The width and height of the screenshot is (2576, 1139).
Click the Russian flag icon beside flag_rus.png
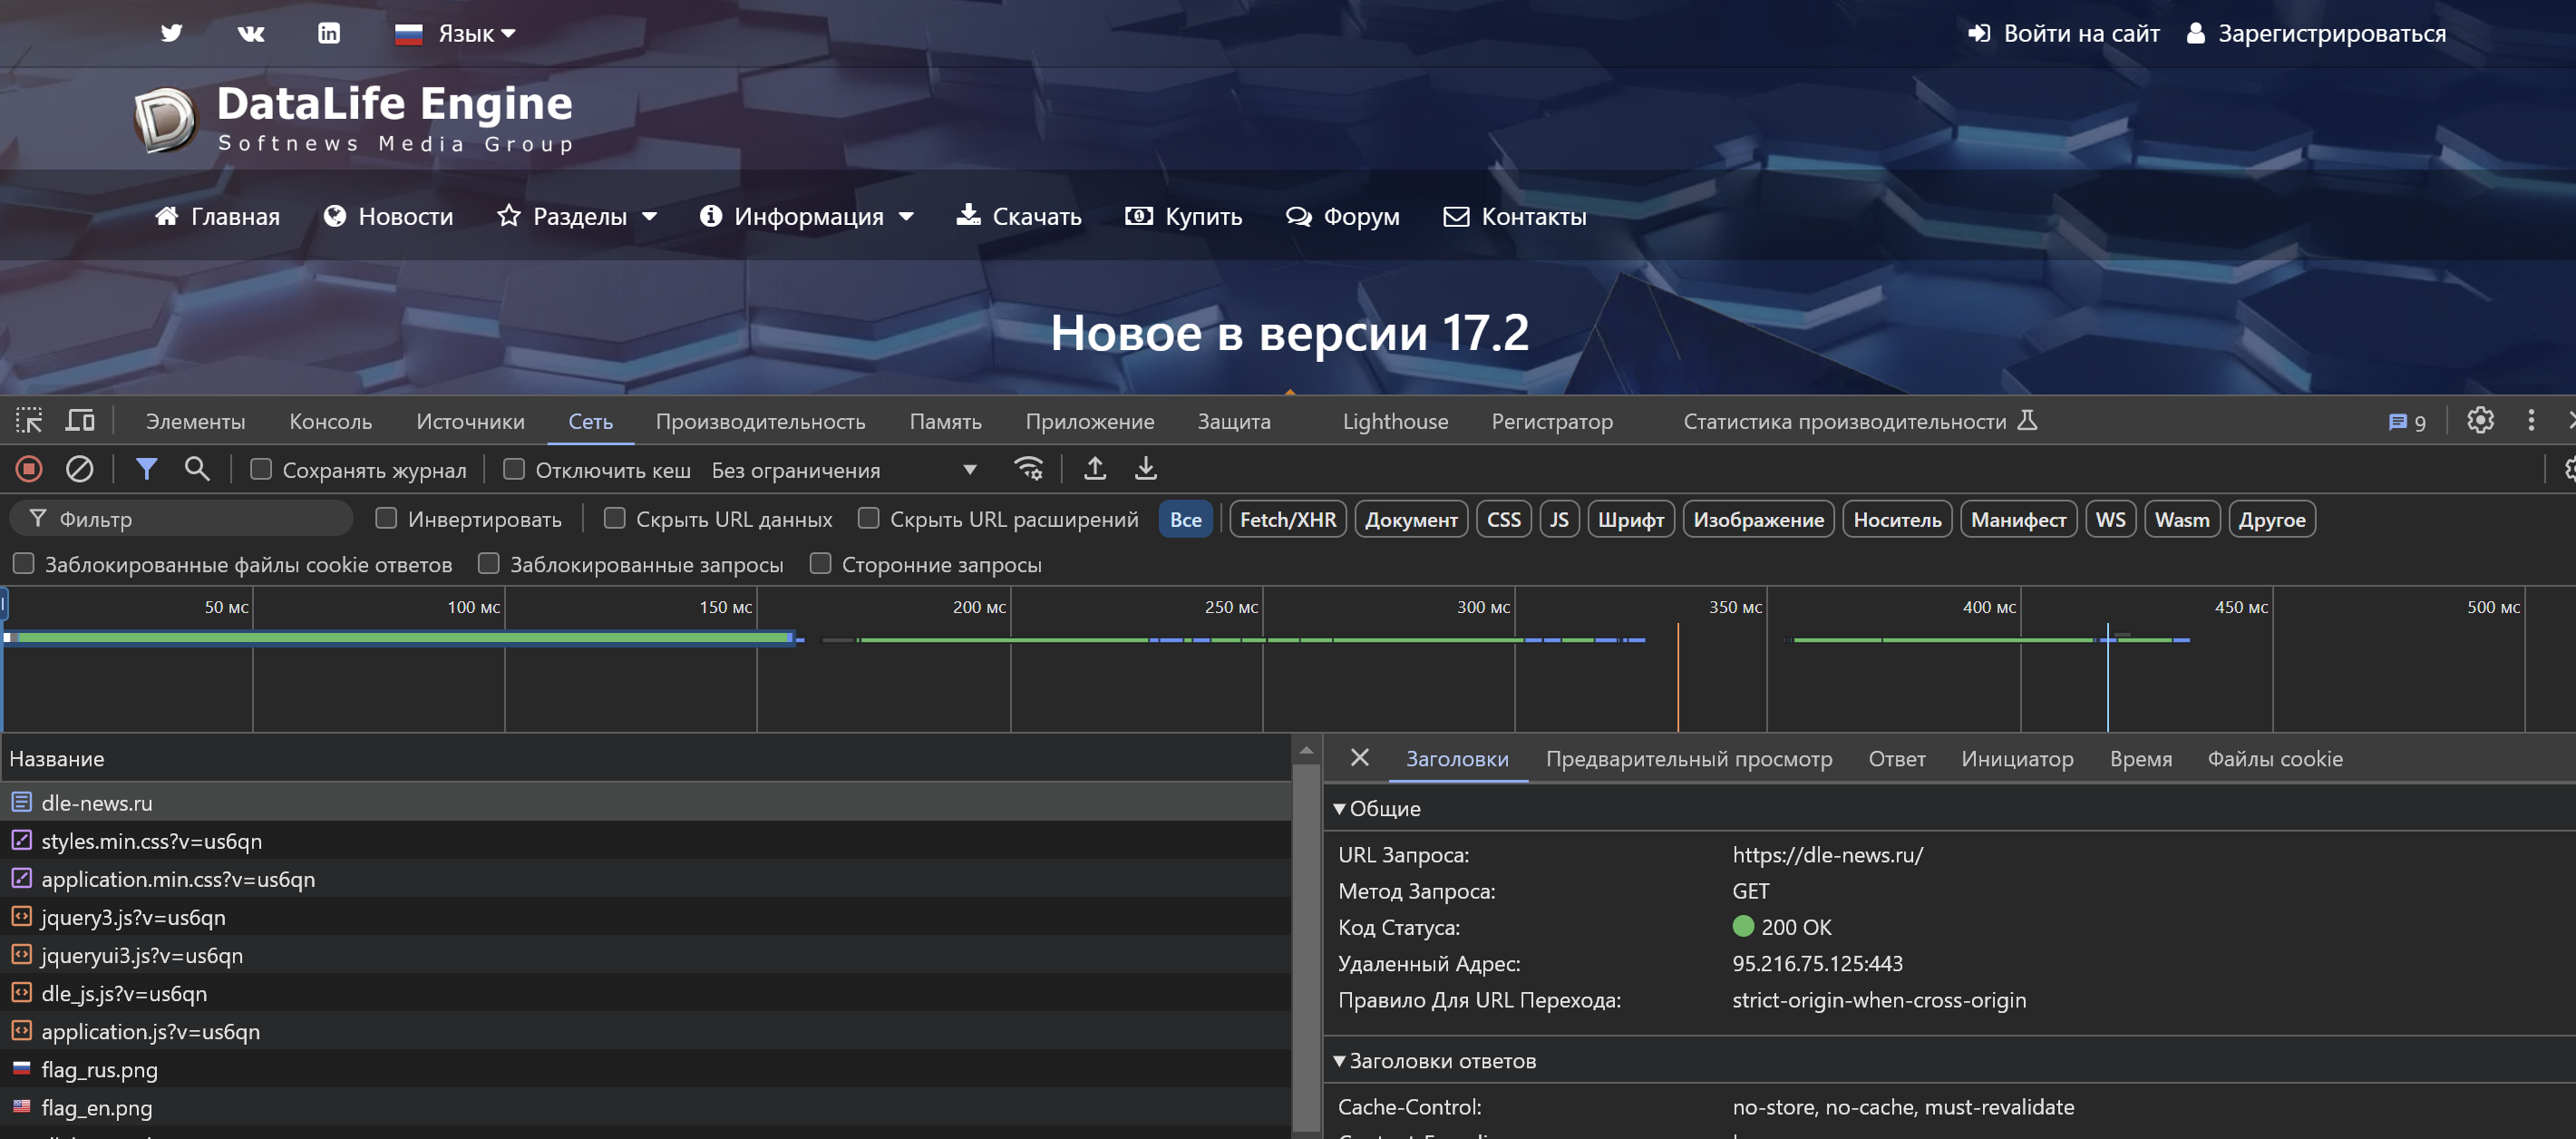(21, 1068)
